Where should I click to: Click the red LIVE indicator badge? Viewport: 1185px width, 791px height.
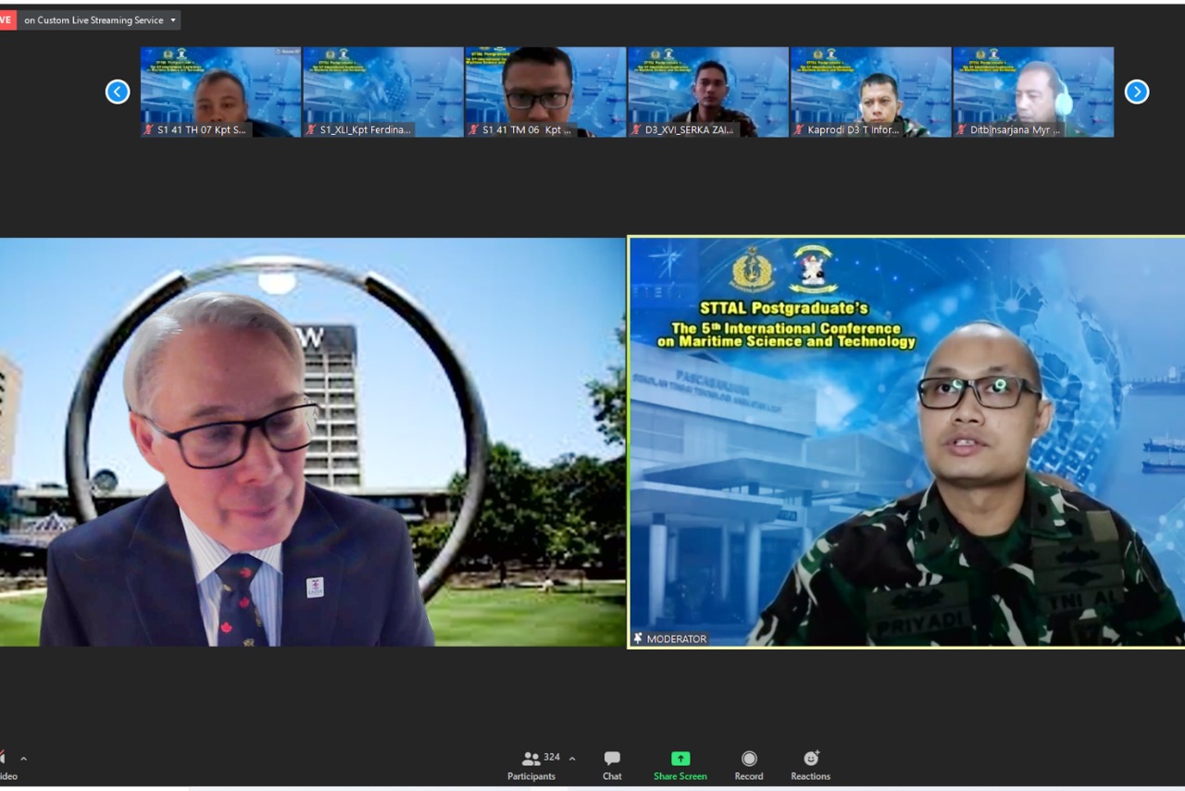7,20
